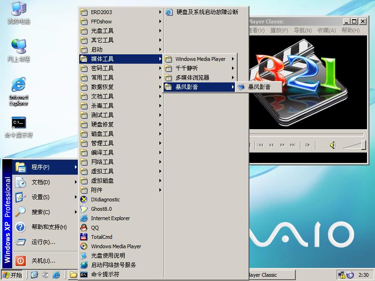
Task: Select the Internet Explorer desktop shortcut
Action: click(19, 91)
